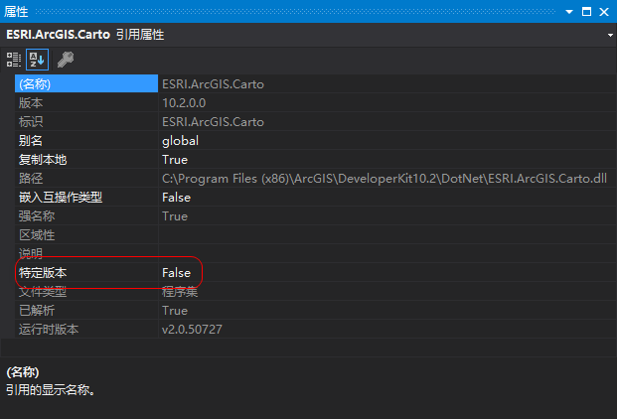Click the 程序集 file type value

click(x=180, y=292)
